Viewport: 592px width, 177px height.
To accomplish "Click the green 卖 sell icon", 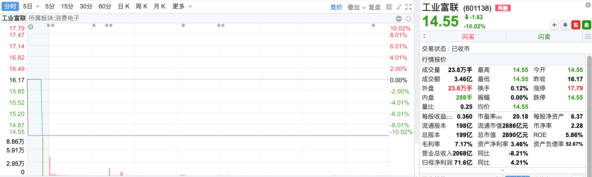I will [587, 25].
